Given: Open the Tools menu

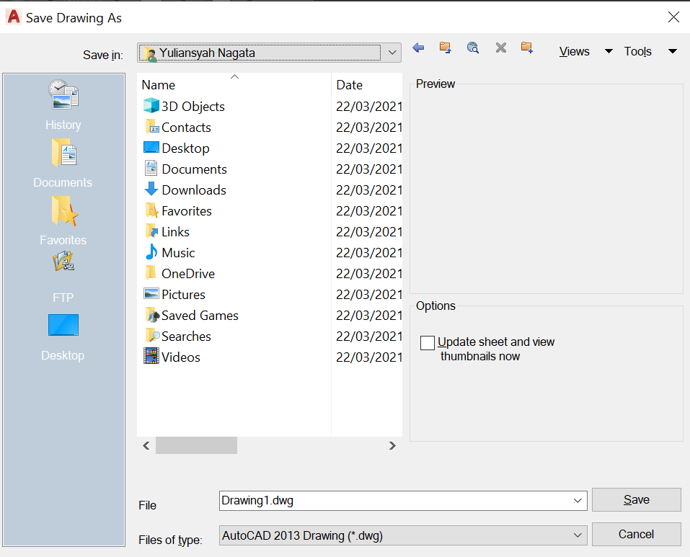Looking at the screenshot, I should [637, 51].
